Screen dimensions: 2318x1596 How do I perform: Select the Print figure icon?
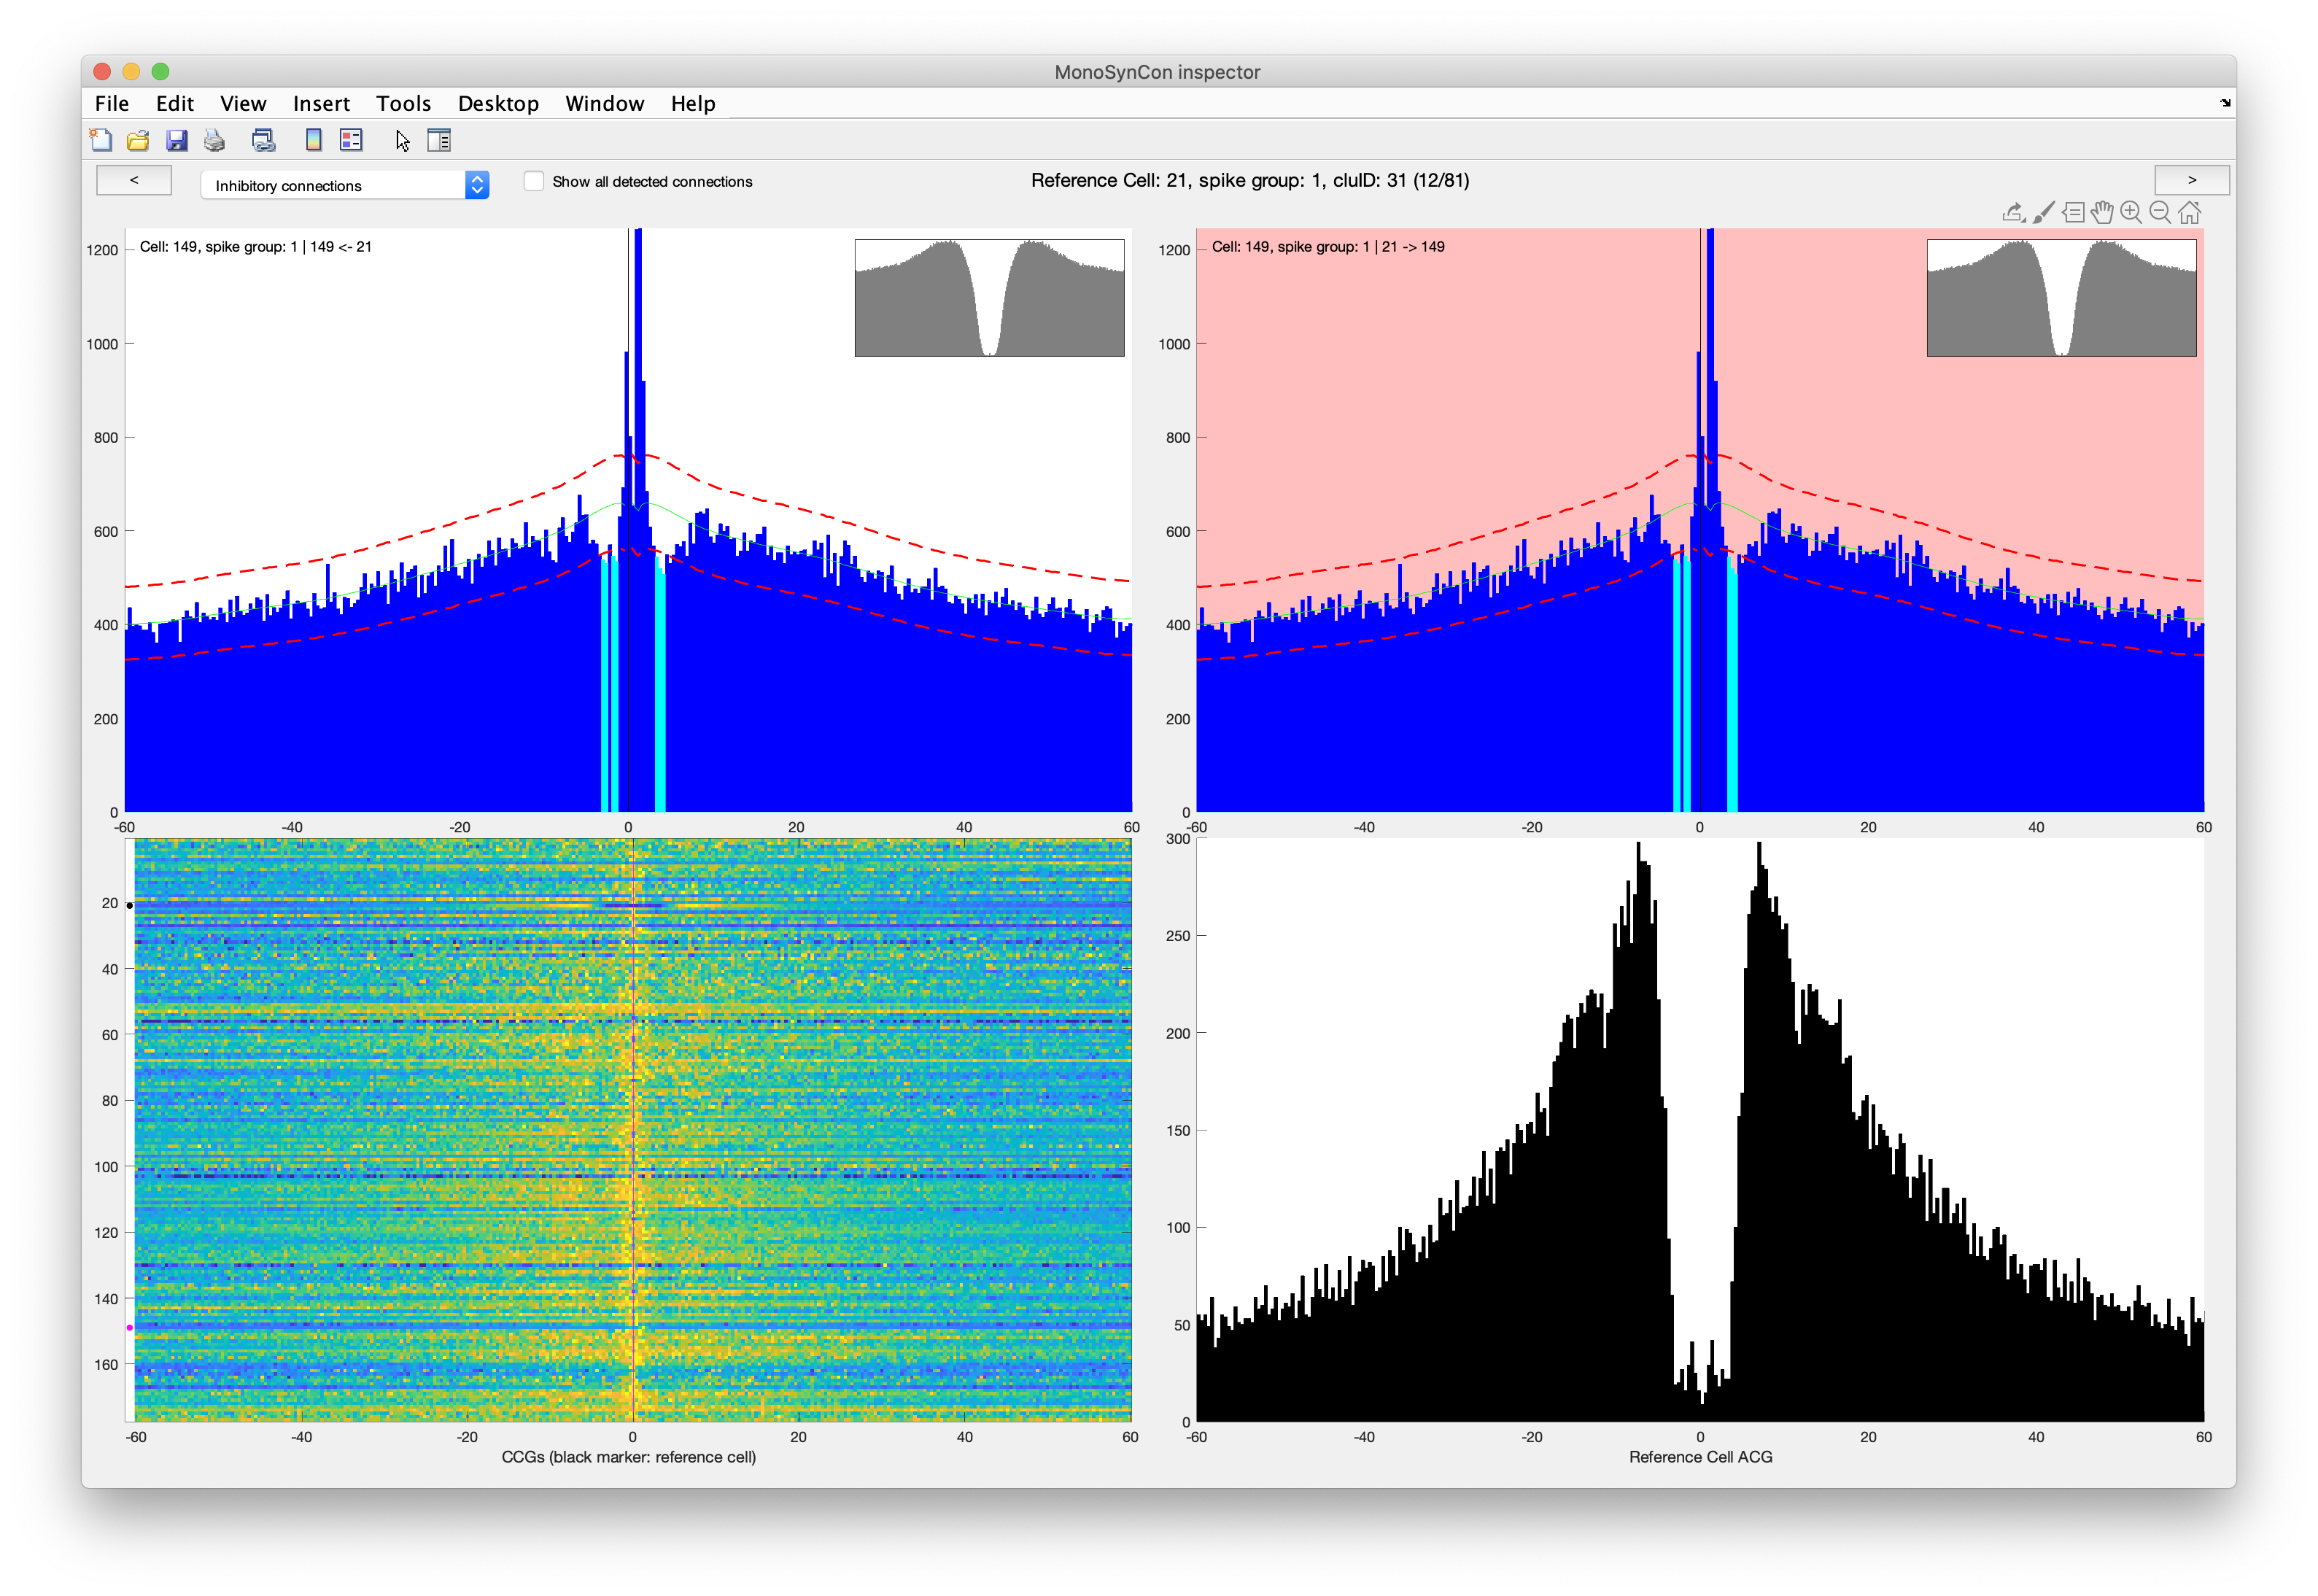(x=213, y=140)
